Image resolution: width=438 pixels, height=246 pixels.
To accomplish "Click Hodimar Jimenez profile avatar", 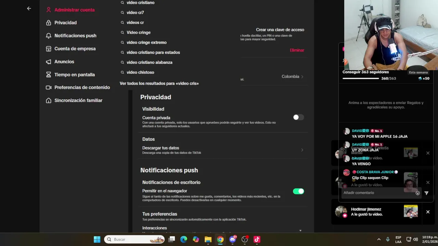I will [341, 212].
